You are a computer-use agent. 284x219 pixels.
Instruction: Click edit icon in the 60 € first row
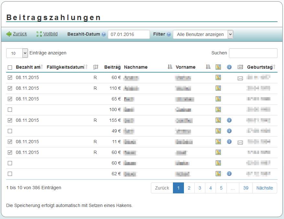(218, 77)
